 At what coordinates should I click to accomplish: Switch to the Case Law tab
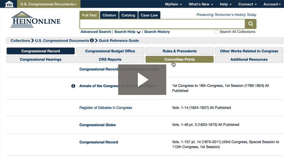point(149,15)
